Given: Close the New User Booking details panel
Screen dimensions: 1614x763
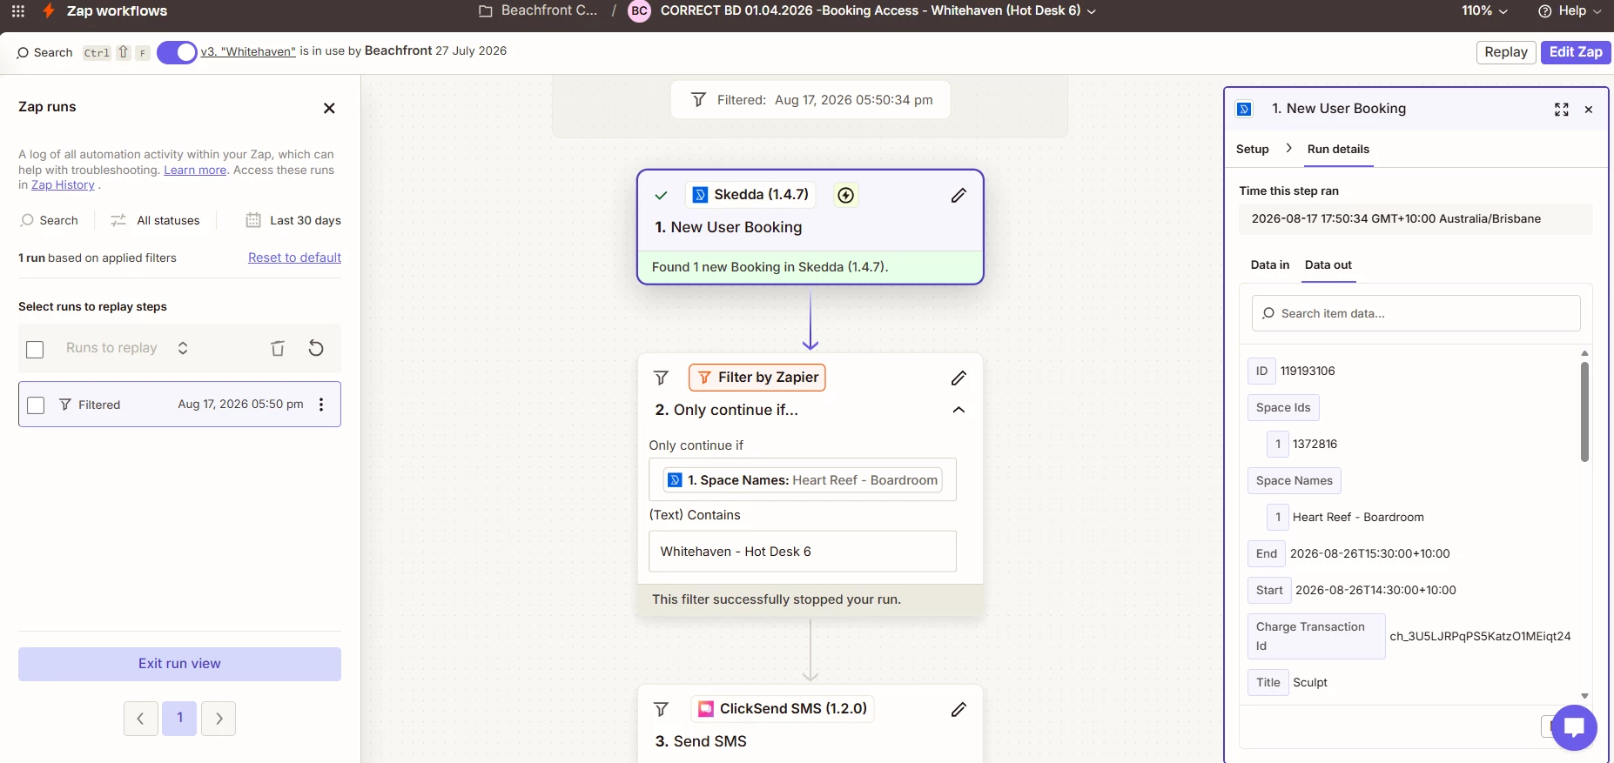Looking at the screenshot, I should click(1589, 110).
